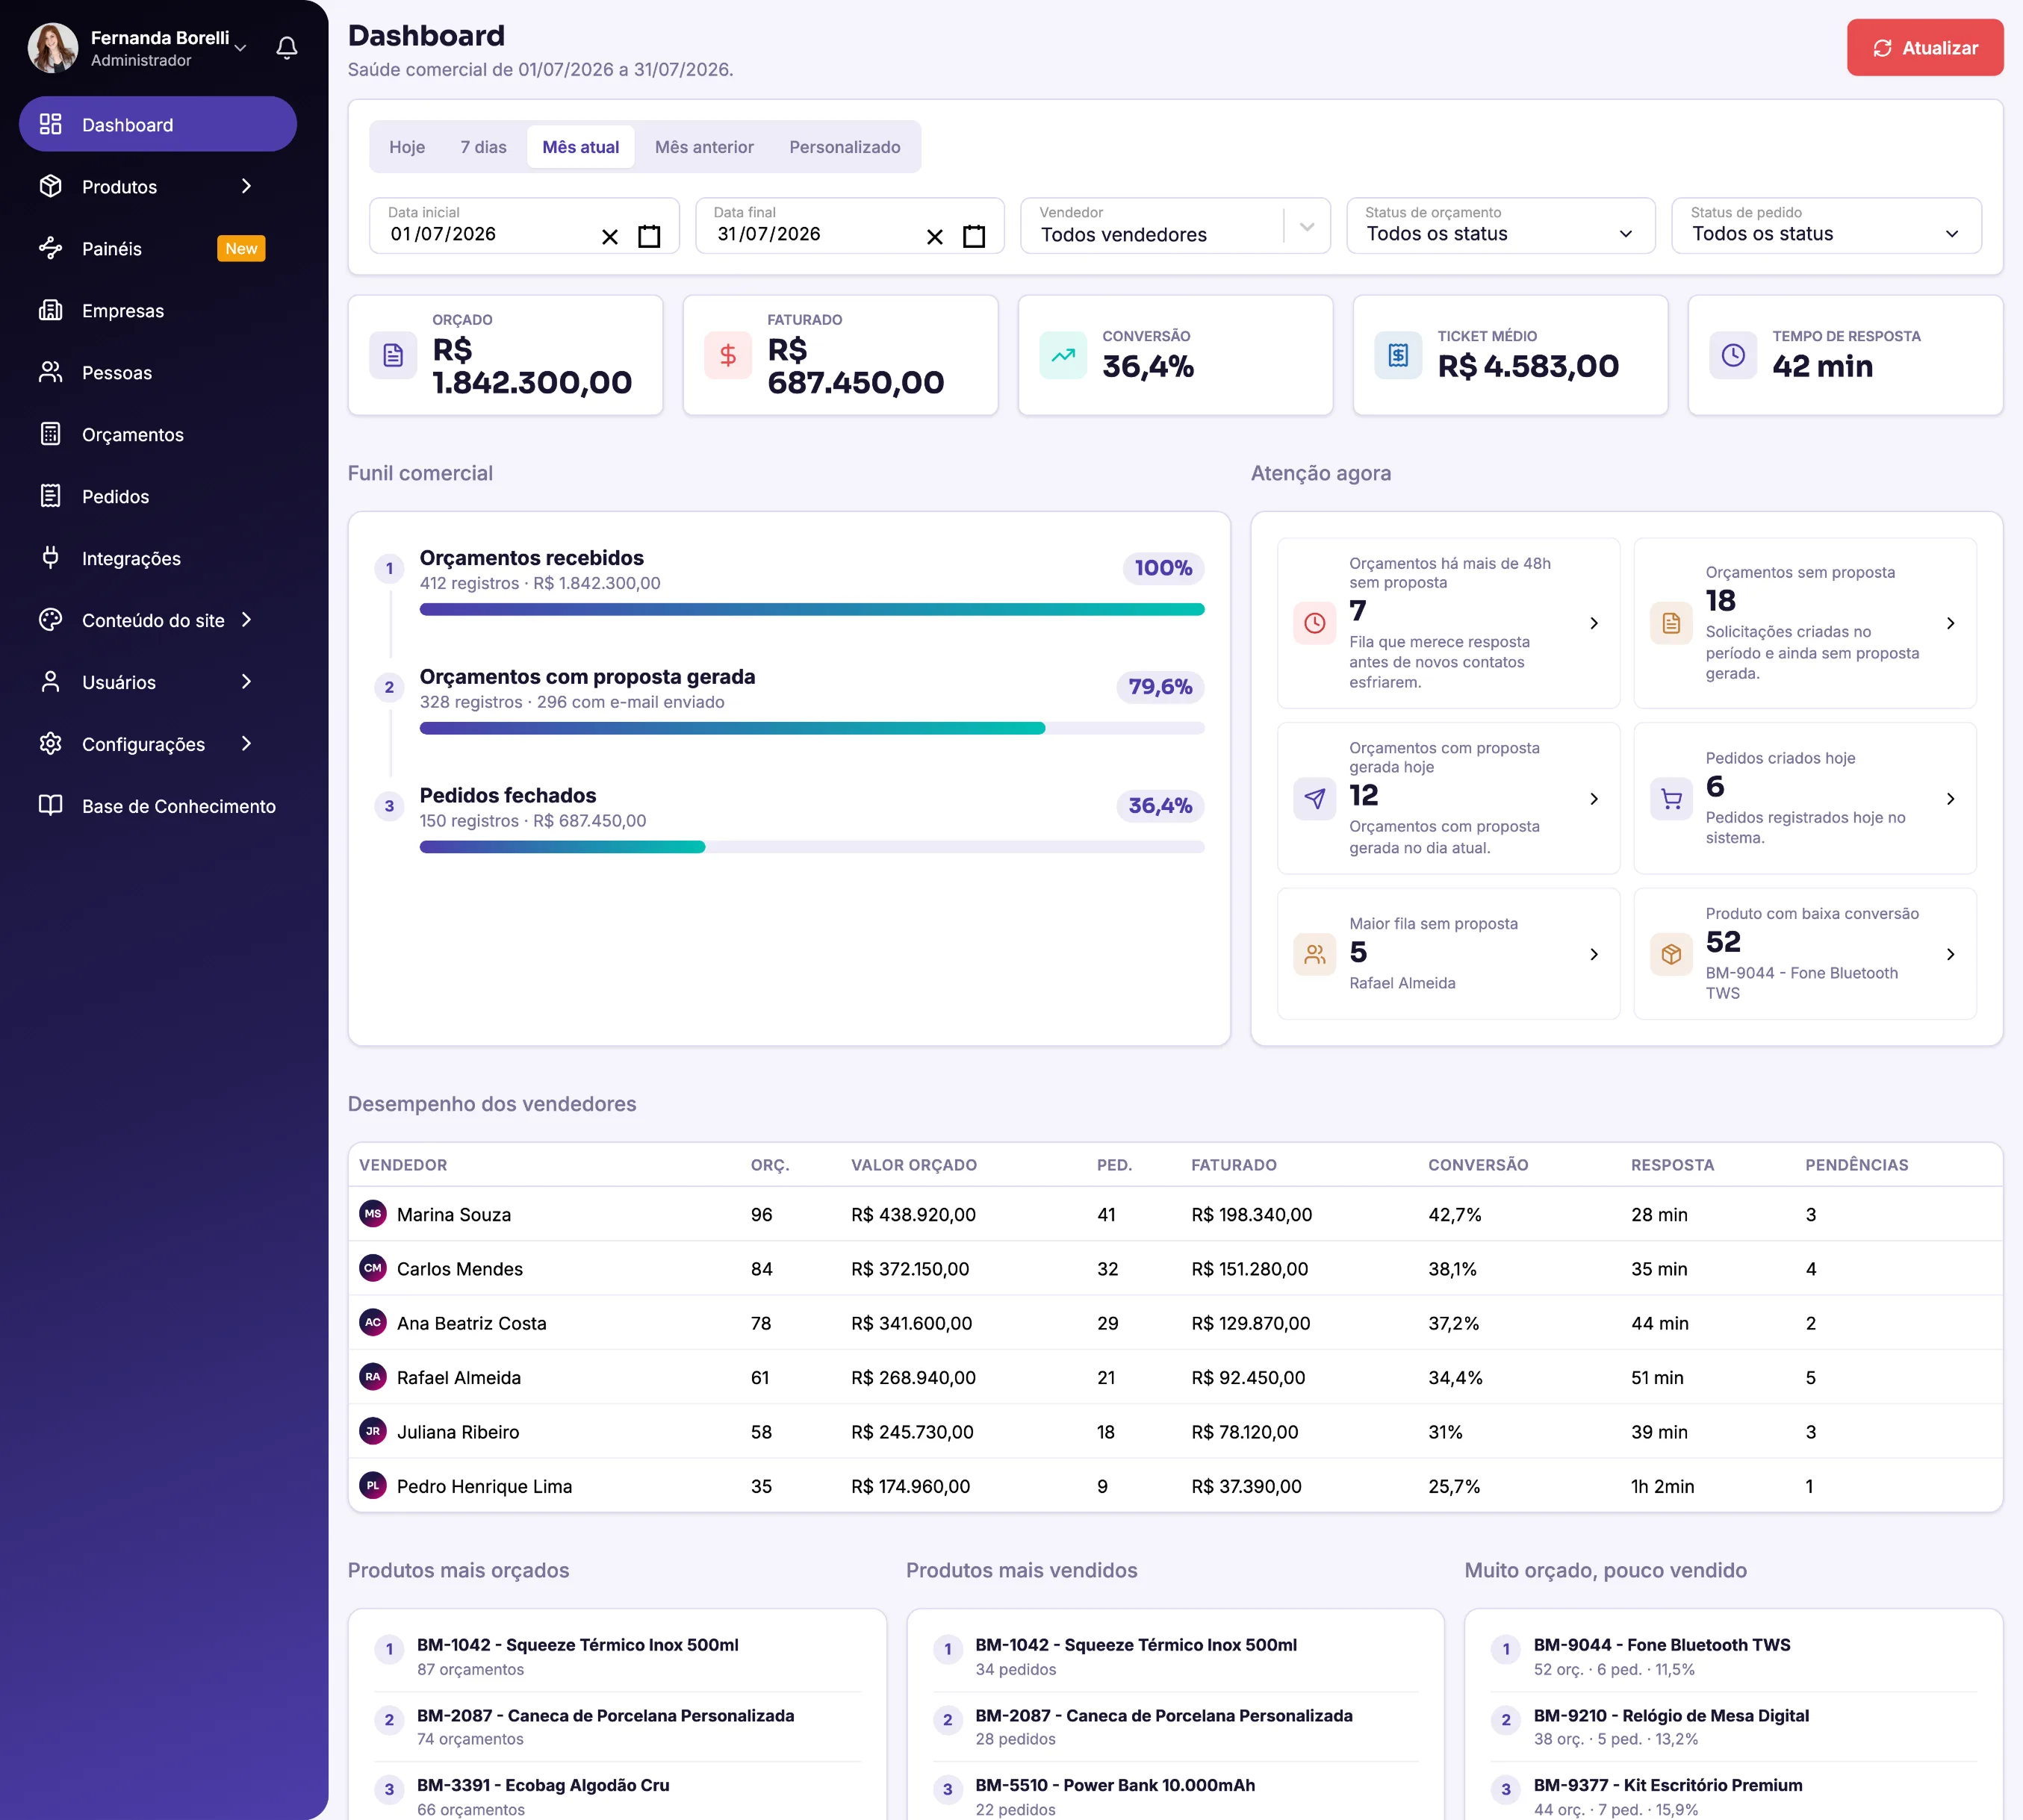Screen dimensions: 2023x1820
Task: Click the package icon for baixa conversão
Action: pos(1671,954)
